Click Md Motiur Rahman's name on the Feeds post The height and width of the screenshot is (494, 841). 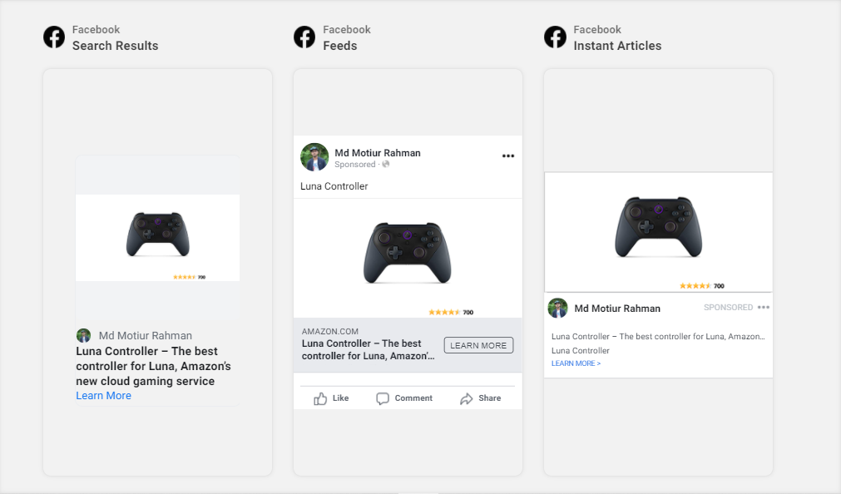pos(378,152)
